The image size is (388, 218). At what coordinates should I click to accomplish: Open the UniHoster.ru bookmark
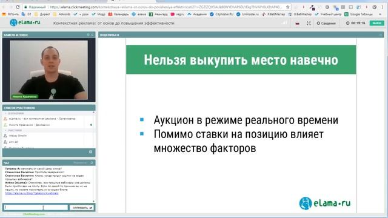click(248, 15)
